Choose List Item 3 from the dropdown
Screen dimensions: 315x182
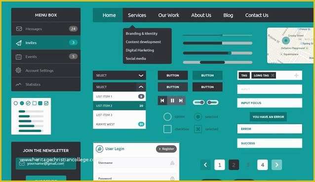[119, 115]
